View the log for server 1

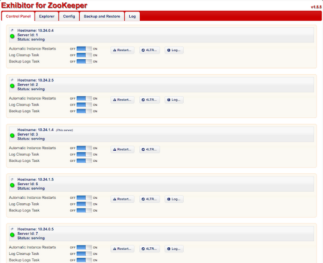tap(174, 50)
